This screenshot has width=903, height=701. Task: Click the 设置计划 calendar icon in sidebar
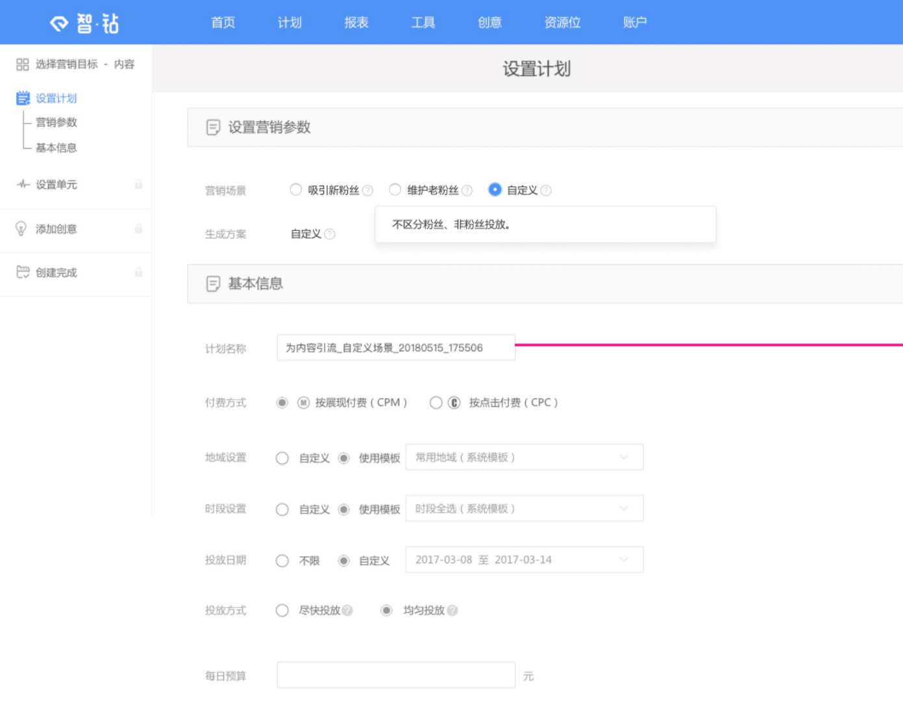(x=21, y=99)
